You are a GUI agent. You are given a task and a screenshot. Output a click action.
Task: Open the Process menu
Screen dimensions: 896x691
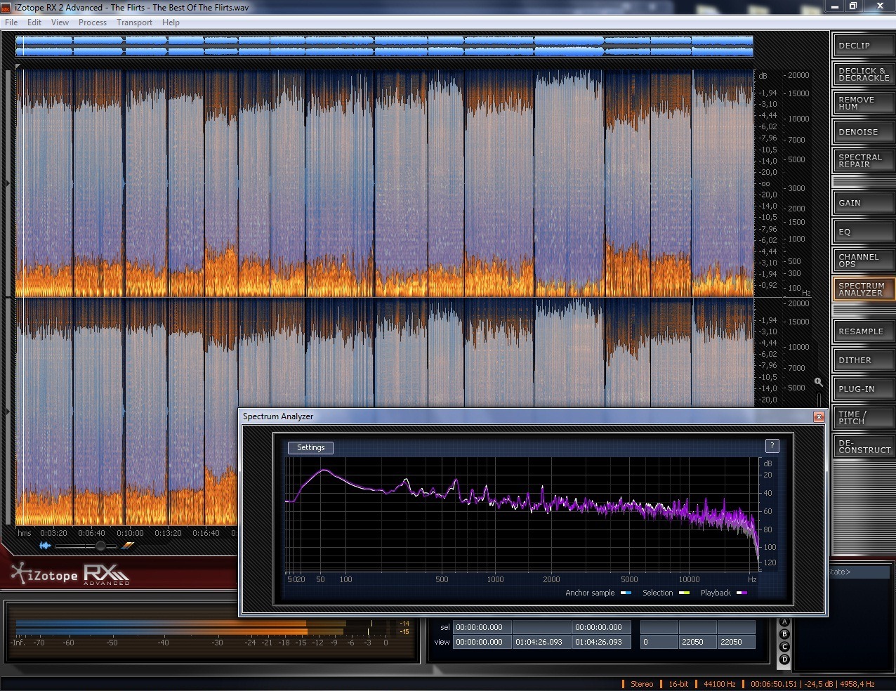(x=93, y=22)
